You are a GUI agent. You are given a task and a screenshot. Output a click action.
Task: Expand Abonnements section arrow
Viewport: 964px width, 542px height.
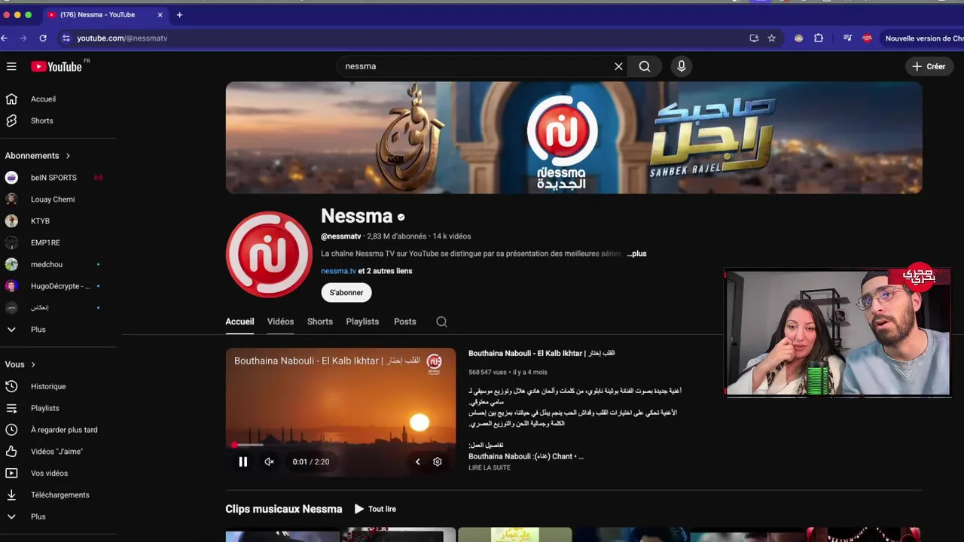(x=68, y=156)
